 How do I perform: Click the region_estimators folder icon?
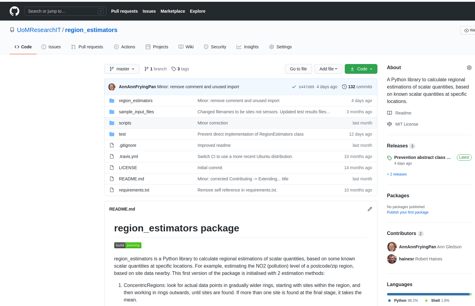pos(112,101)
